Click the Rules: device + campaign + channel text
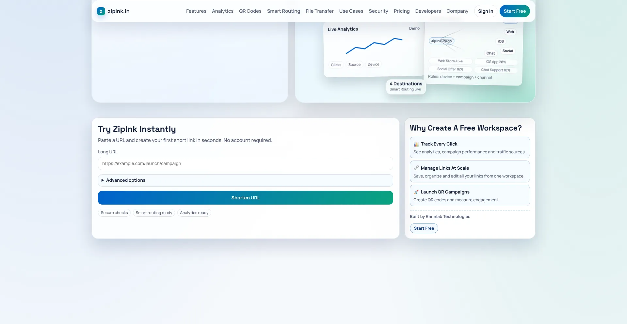This screenshot has width=627, height=324. (460, 77)
